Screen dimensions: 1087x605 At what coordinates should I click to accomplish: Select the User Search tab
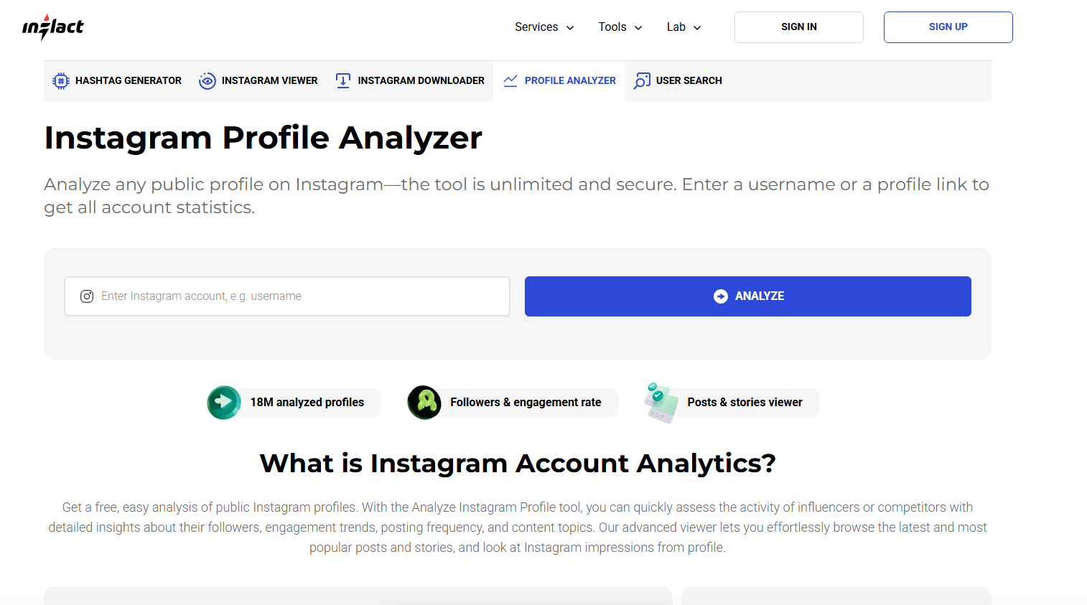click(678, 80)
